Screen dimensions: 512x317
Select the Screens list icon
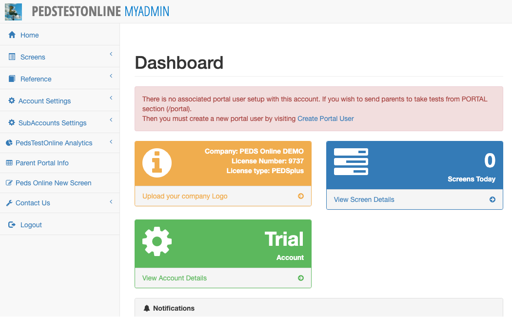(11, 57)
